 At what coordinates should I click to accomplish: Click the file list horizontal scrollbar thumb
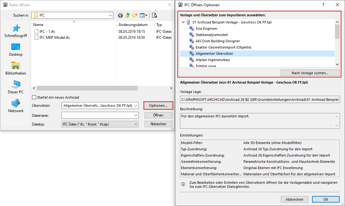[87, 88]
